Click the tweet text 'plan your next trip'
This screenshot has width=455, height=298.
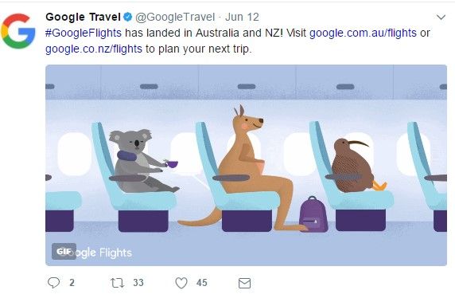(x=204, y=49)
